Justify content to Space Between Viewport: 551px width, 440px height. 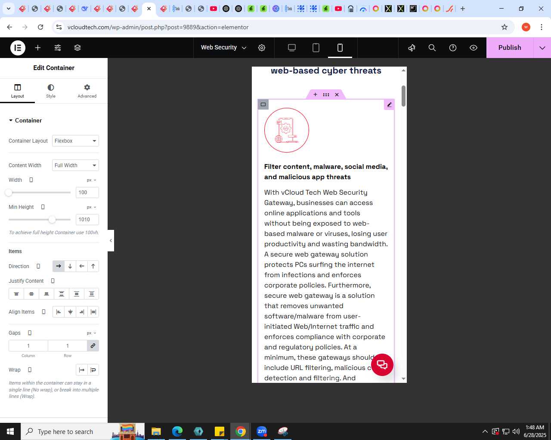62,294
